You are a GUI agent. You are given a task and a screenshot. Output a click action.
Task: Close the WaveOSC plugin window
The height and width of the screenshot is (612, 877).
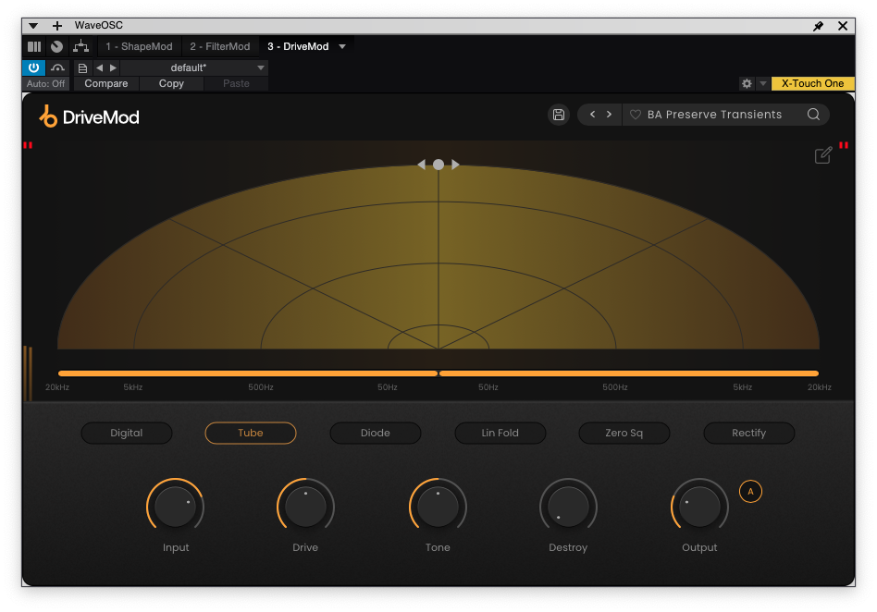tap(843, 26)
